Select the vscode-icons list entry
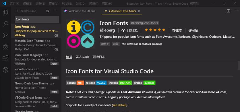 [36, 73]
